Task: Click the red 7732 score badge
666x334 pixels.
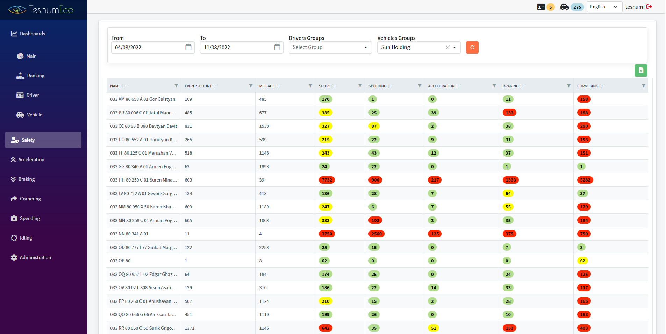Action: pyautogui.click(x=327, y=180)
